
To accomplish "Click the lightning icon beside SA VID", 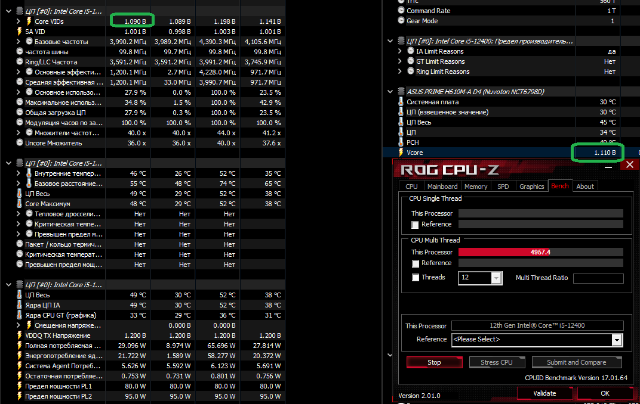I will (19, 32).
